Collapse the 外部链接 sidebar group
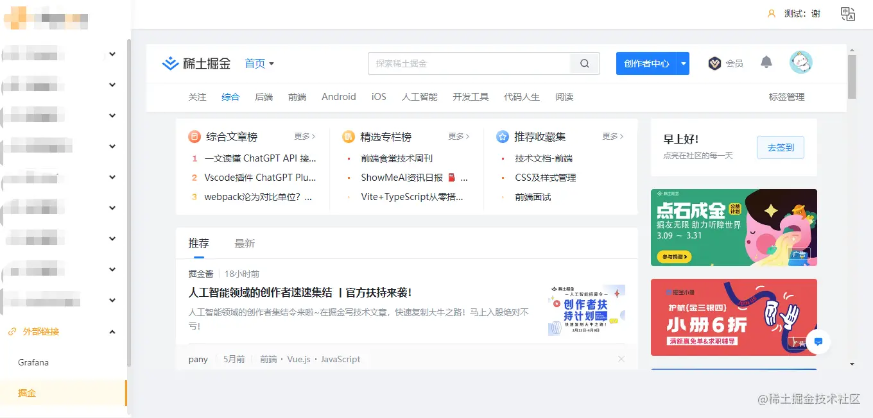873x418 pixels. pyautogui.click(x=112, y=331)
